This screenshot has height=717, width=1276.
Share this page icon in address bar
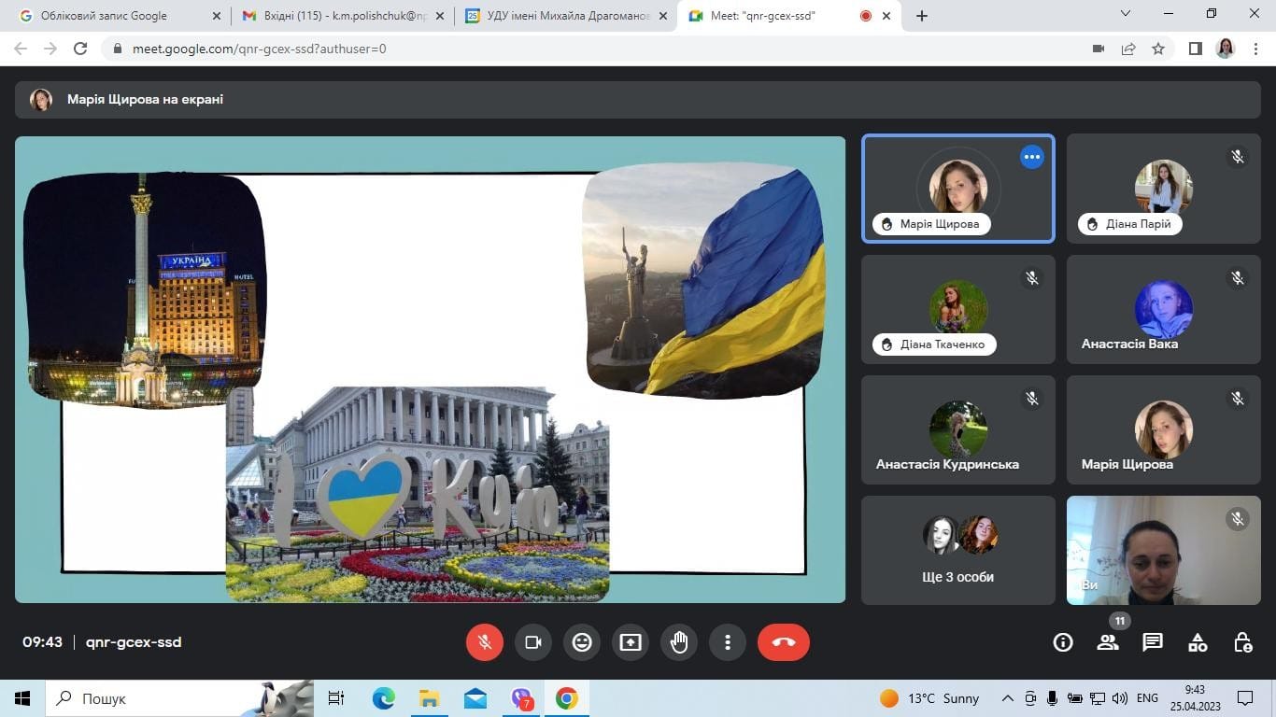(1128, 49)
